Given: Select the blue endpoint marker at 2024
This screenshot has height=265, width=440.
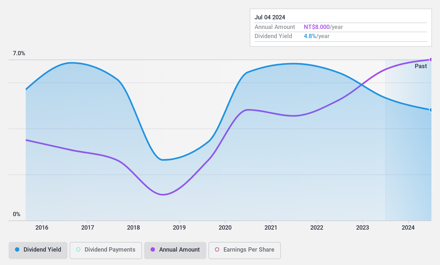Looking at the screenshot, I should pos(431,110).
